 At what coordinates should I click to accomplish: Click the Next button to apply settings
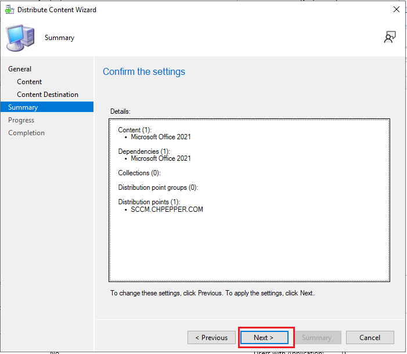click(264, 337)
